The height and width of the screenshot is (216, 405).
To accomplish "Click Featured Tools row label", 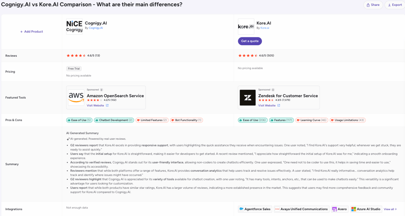I will tap(15, 98).
